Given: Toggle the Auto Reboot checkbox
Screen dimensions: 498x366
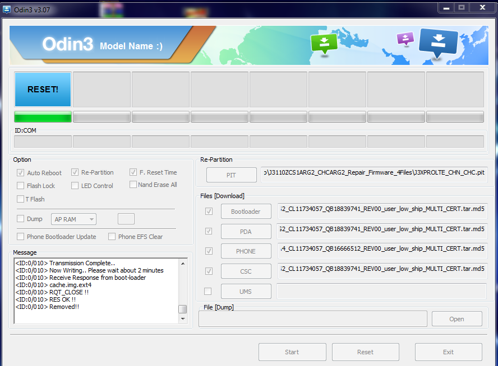Looking at the screenshot, I should pyautogui.click(x=20, y=173).
